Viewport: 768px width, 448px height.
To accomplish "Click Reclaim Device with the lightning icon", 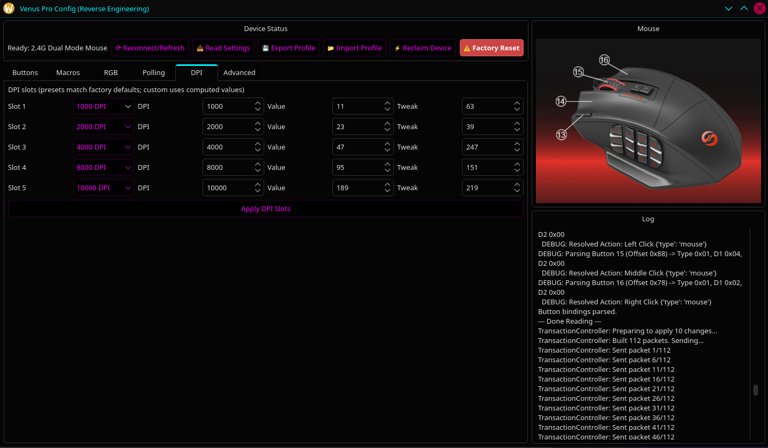I will click(x=422, y=48).
